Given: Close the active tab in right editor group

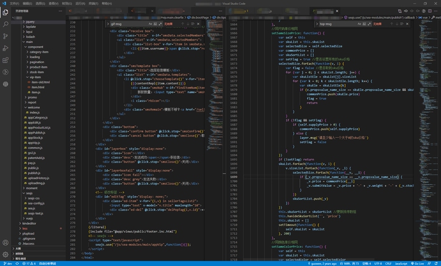Looking at the screenshot, I should click(x=337, y=11).
